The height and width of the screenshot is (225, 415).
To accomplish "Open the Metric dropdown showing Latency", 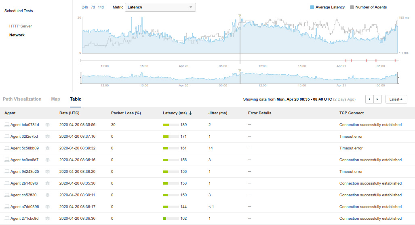I will (x=160, y=7).
